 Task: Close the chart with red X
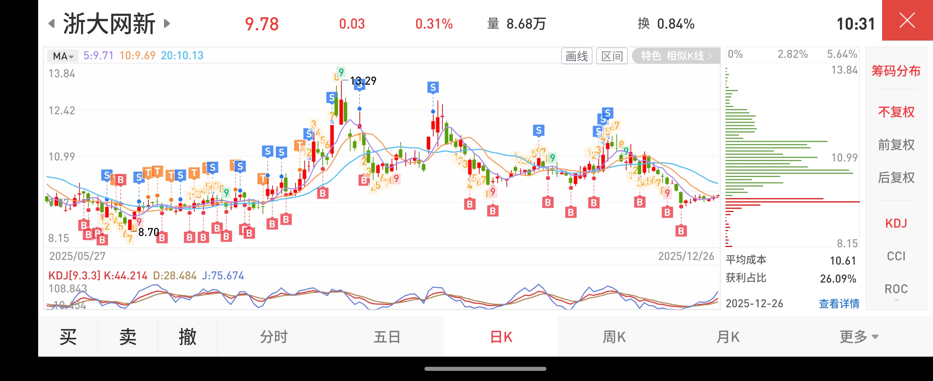click(907, 20)
